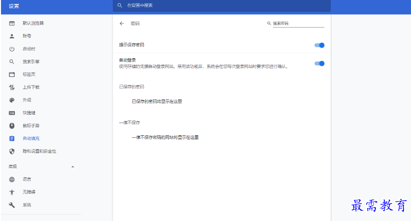
Task: Go to 无障碍 settings
Action: click(29, 192)
